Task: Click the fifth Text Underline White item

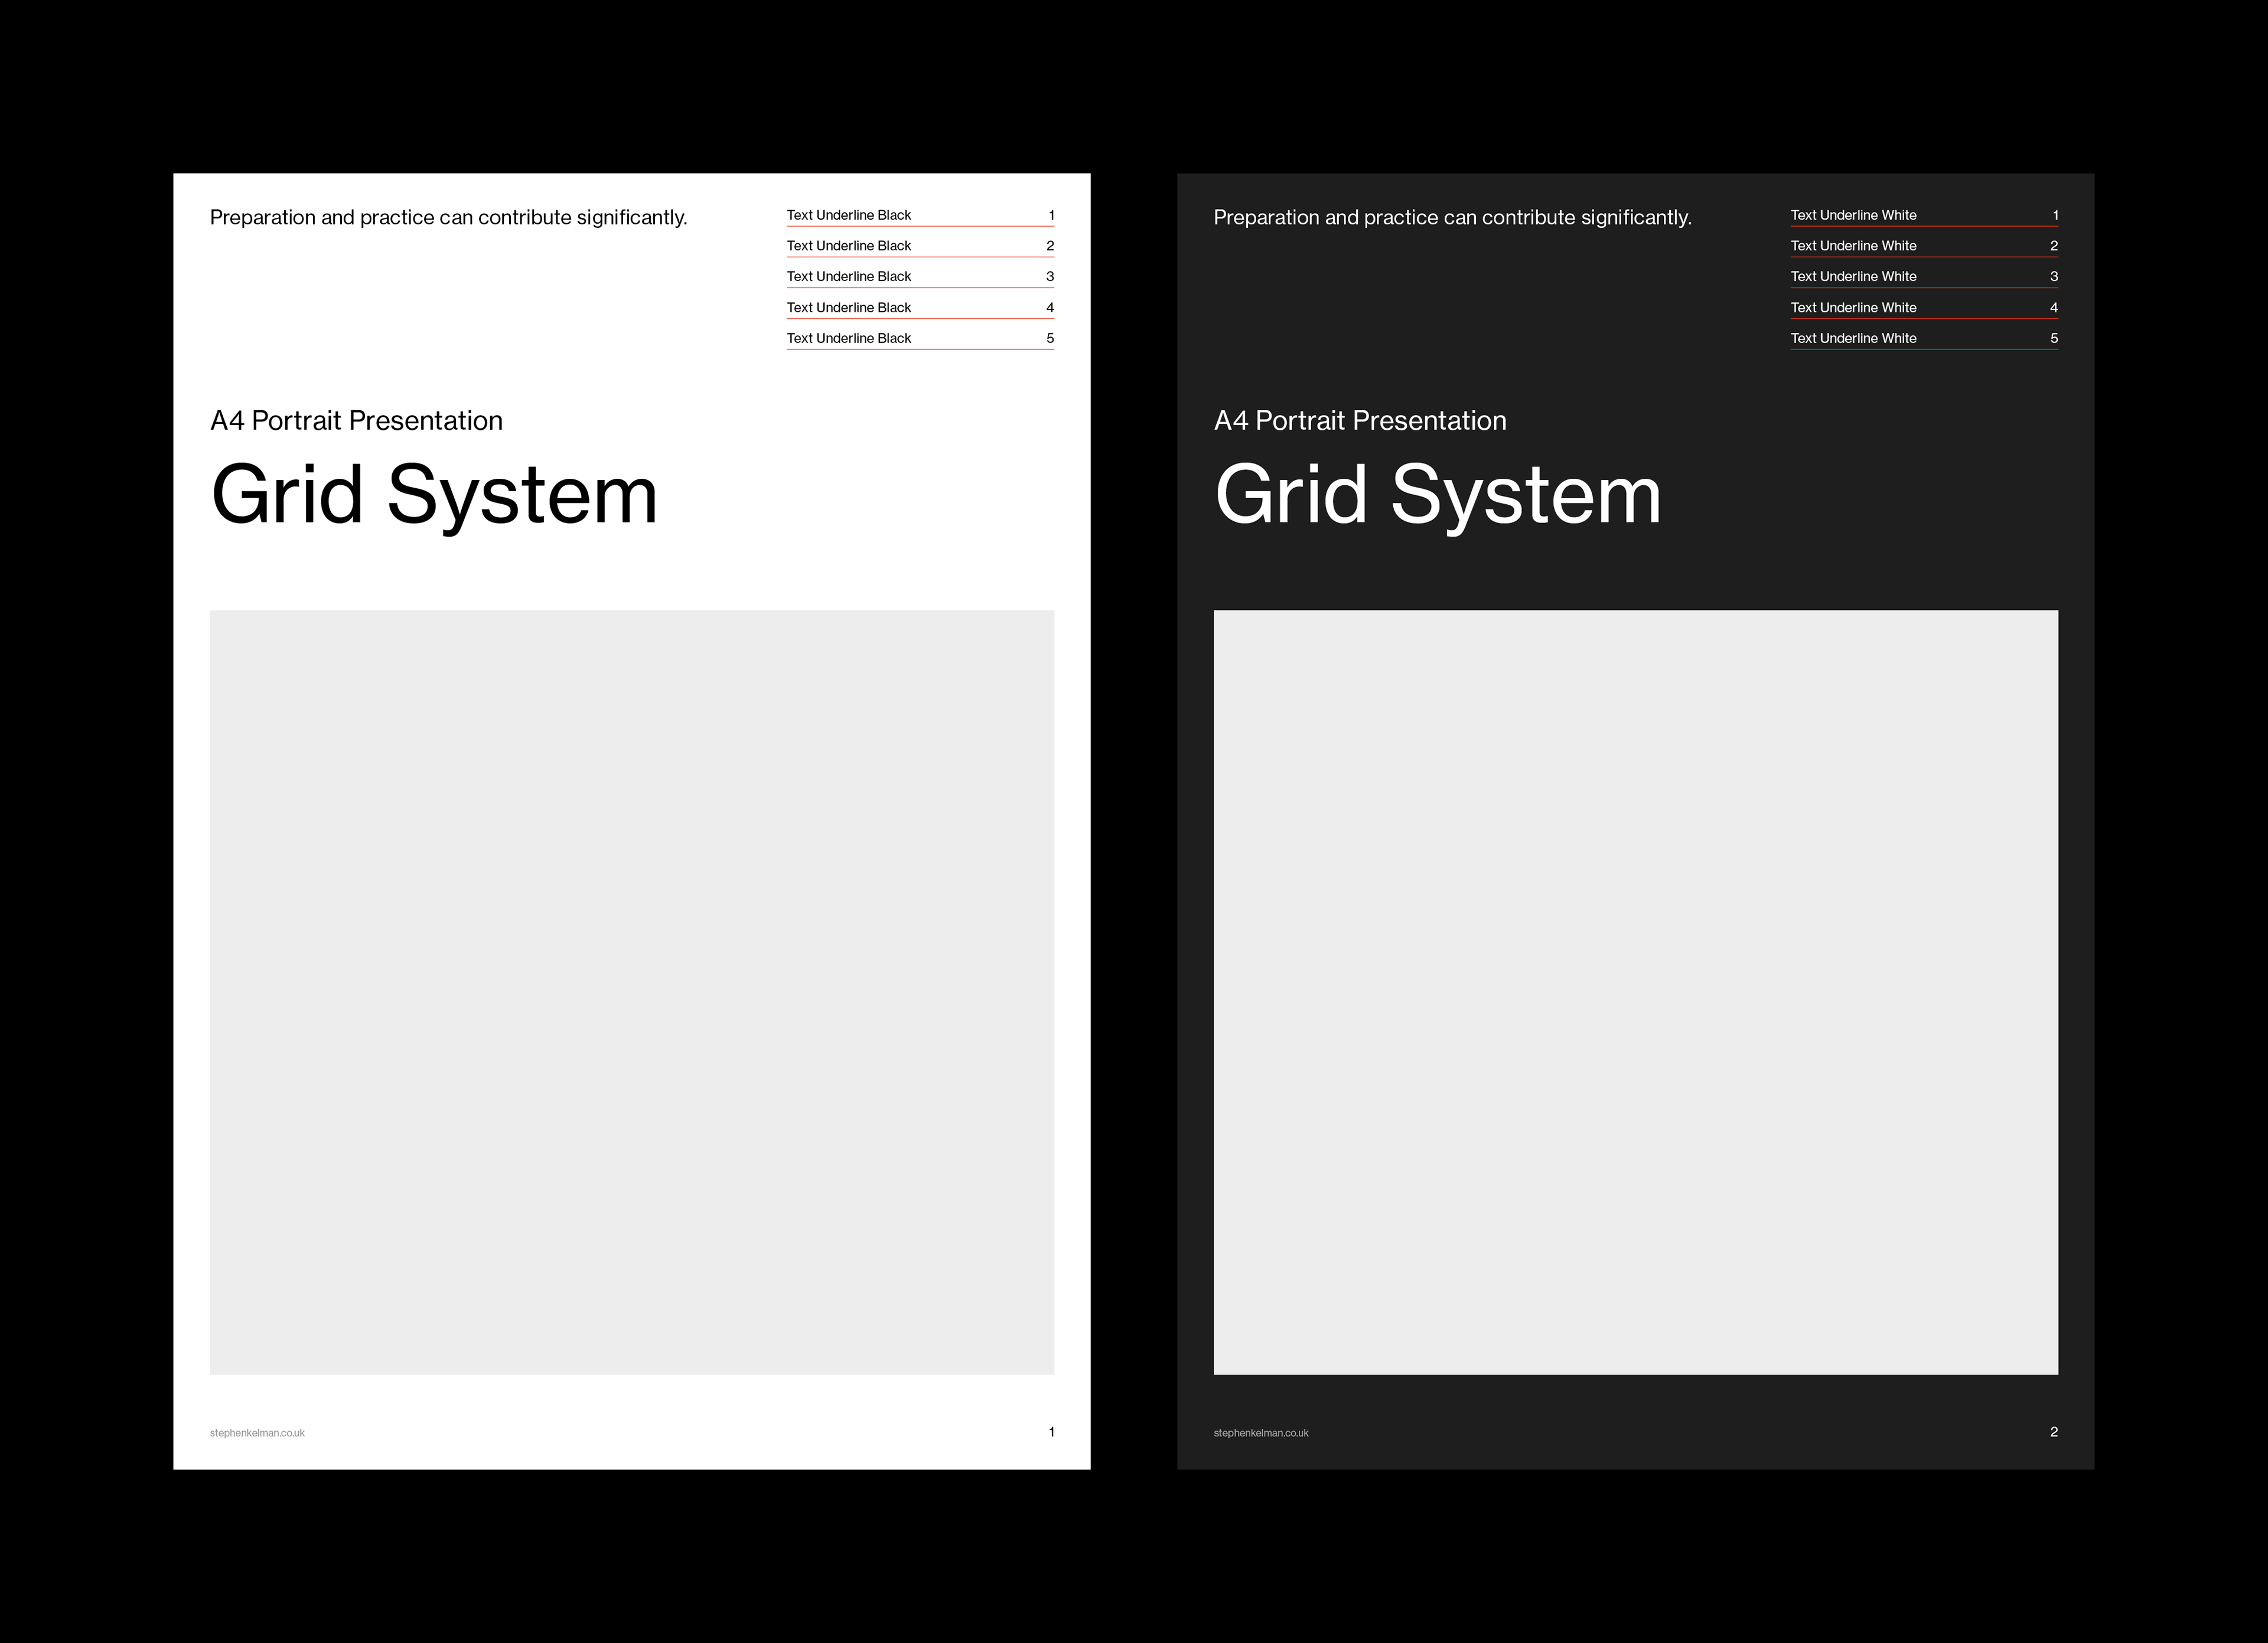Action: point(1853,339)
